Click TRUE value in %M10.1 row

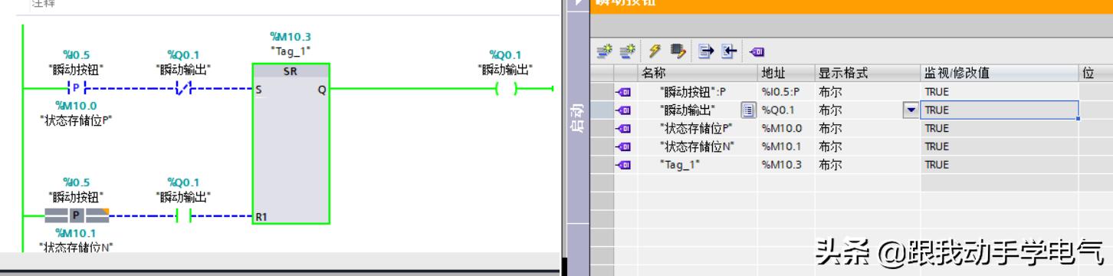pos(937,146)
